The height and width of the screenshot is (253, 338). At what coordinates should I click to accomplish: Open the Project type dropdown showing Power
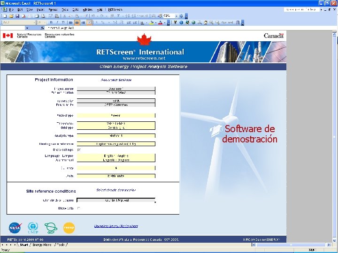click(x=116, y=116)
